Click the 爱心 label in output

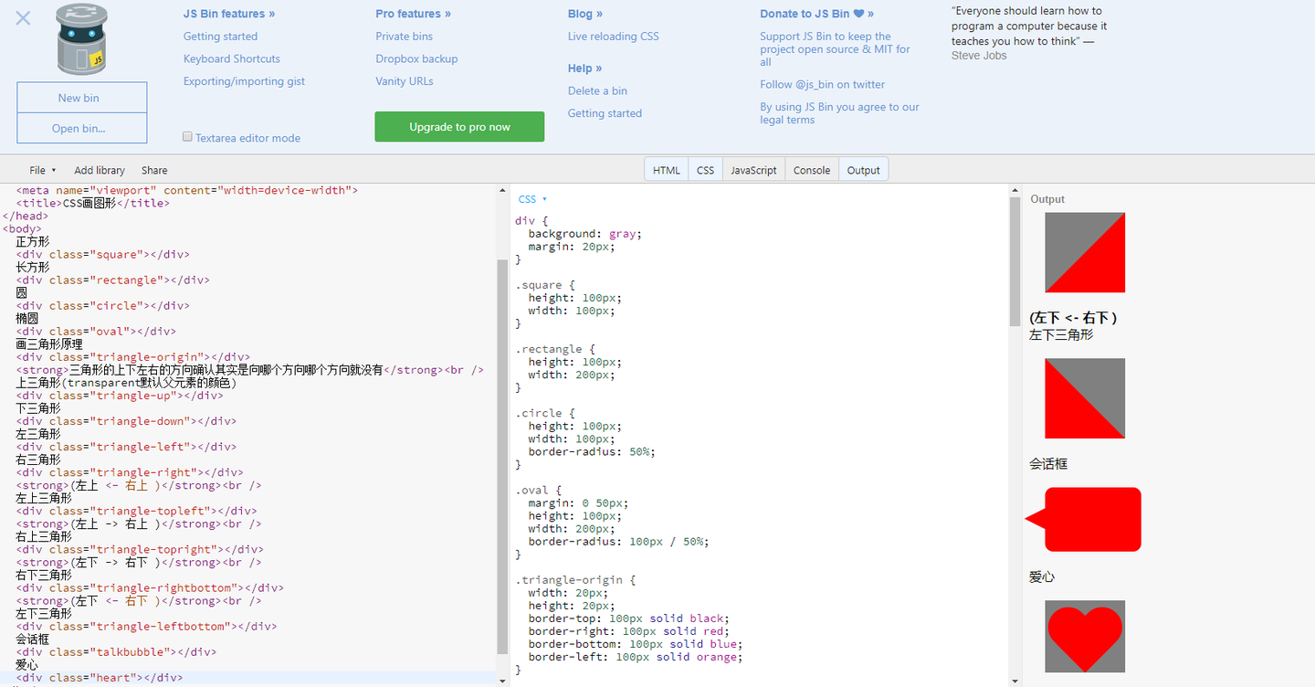point(1042,577)
